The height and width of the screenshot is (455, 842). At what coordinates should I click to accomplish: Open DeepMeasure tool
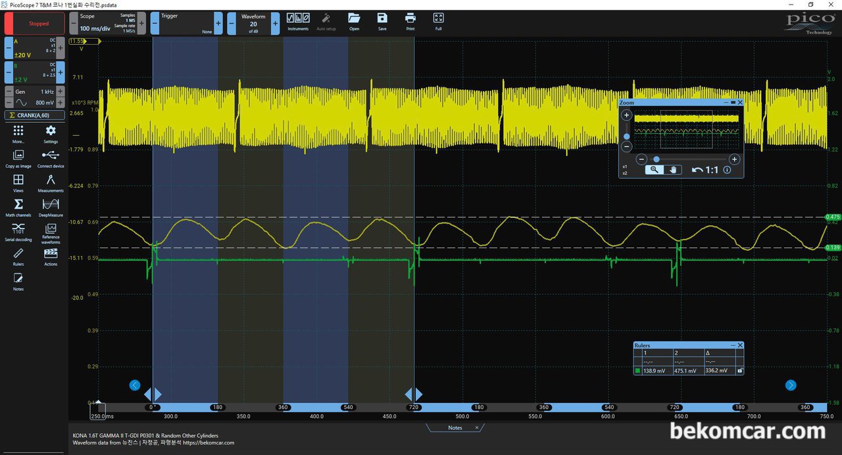[x=51, y=207]
